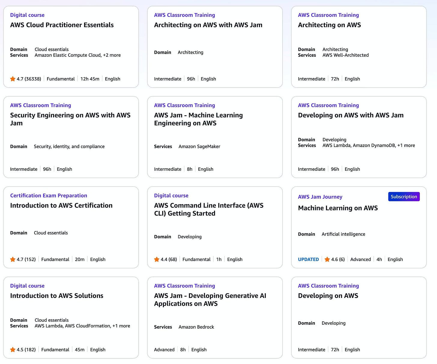Click "4h" duration on Machine Learning on AWS card
This screenshot has width=437, height=364.
379,259
